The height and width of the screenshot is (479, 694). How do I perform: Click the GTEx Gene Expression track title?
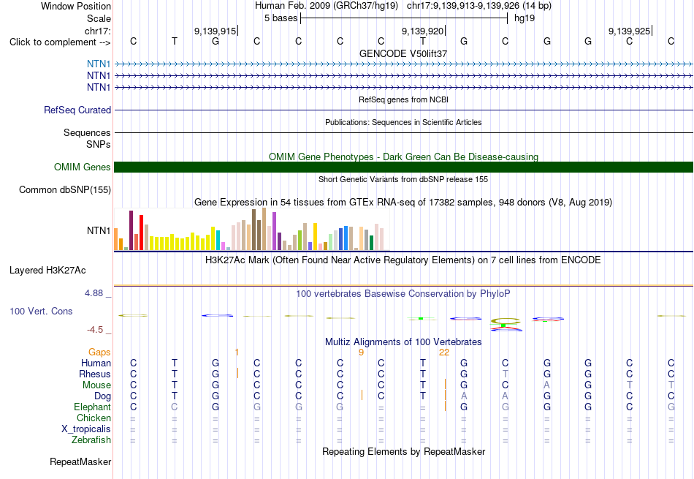click(403, 203)
